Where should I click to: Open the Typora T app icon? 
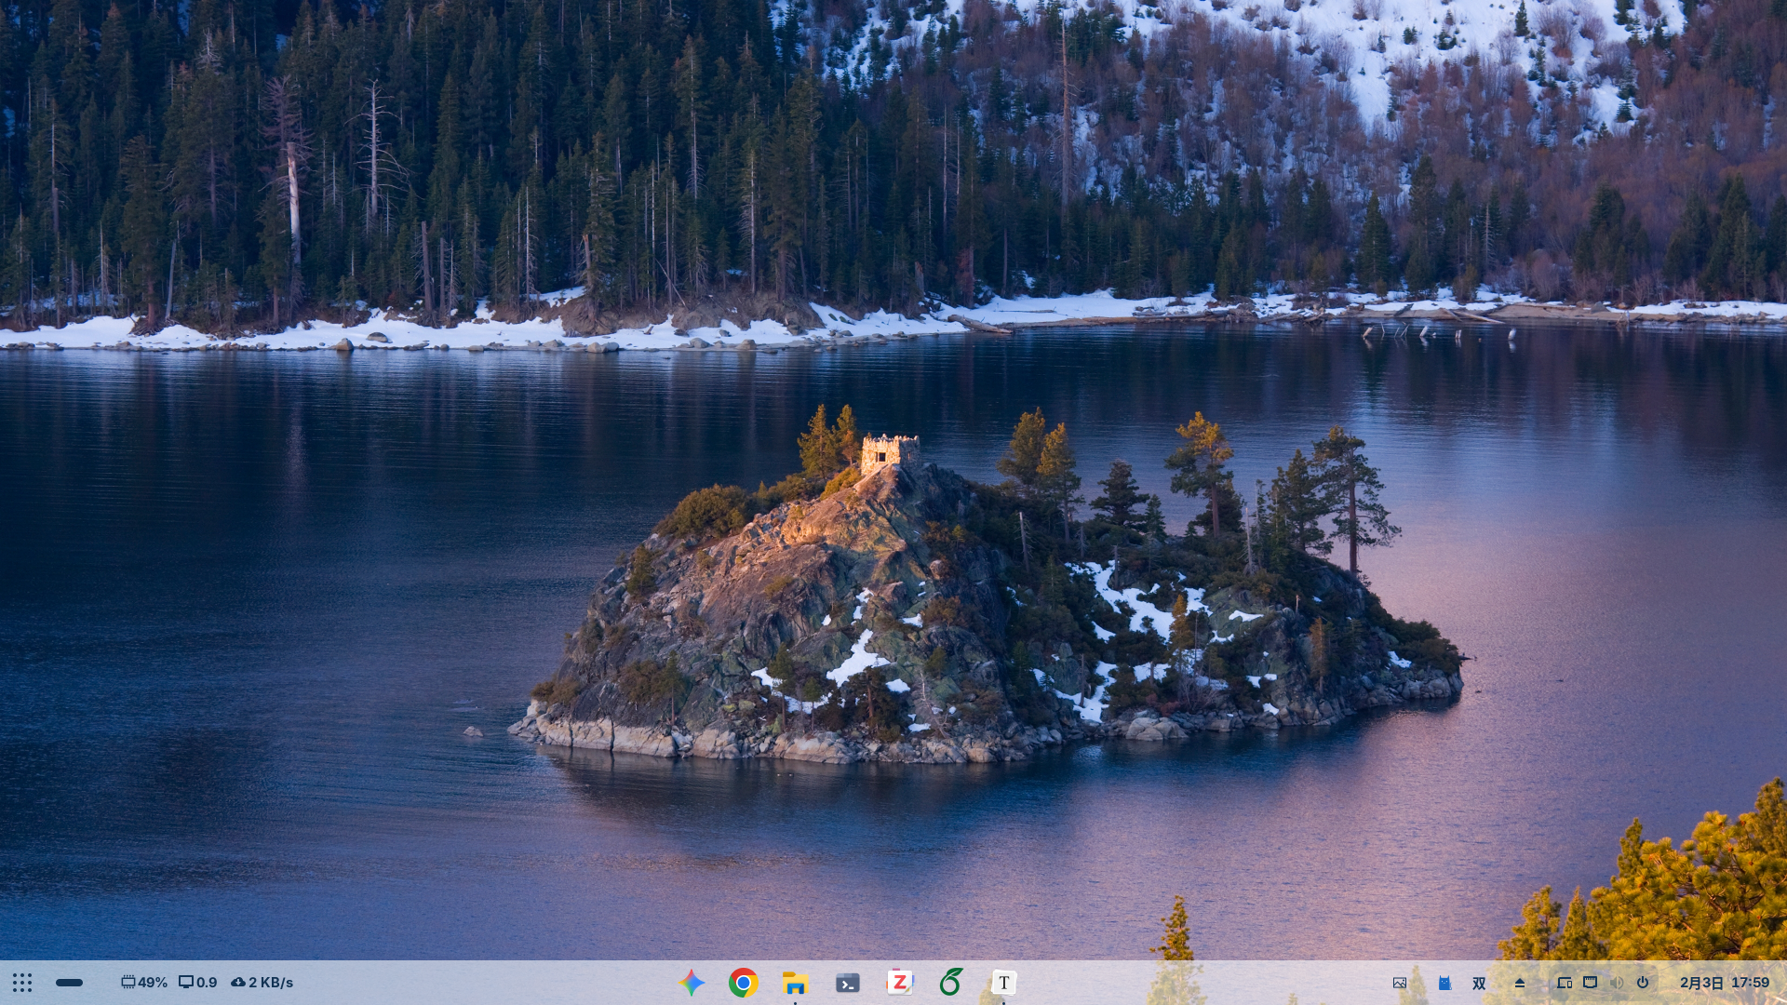click(1003, 983)
